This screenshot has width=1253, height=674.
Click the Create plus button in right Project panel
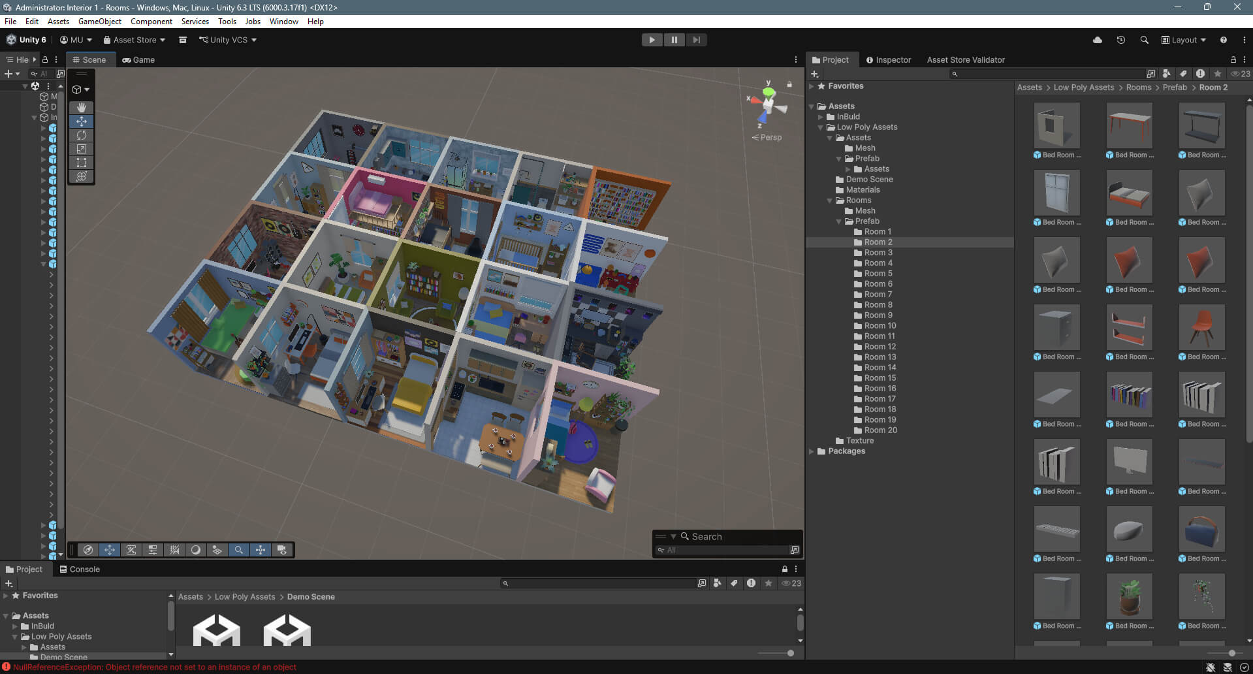pos(815,74)
